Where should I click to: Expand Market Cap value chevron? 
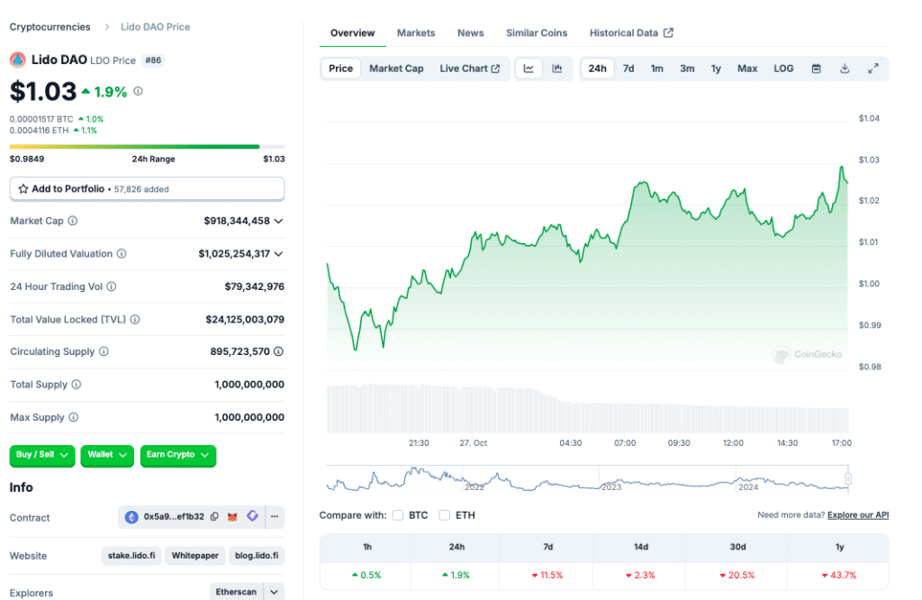coord(279,222)
